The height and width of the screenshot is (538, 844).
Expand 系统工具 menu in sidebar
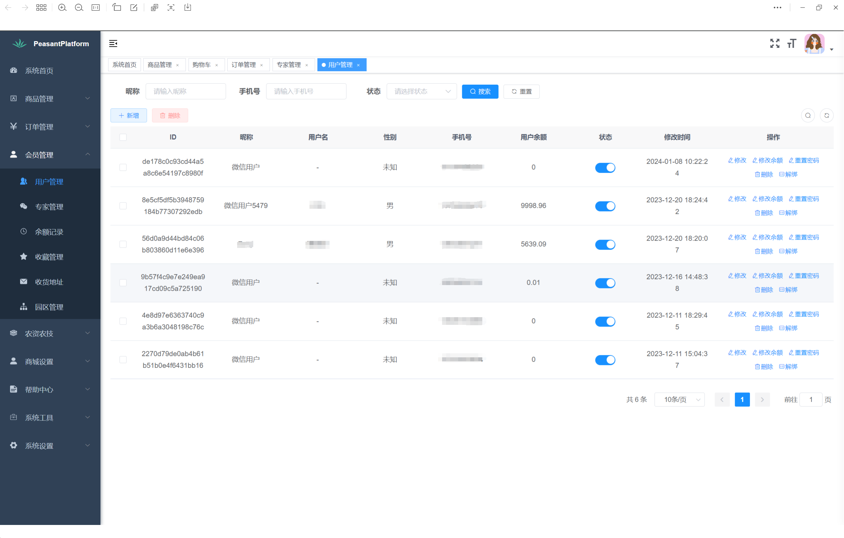(50, 417)
